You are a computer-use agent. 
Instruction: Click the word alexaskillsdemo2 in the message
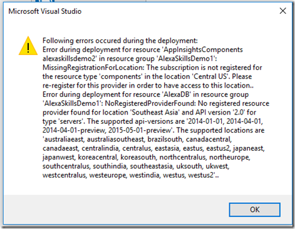click(69, 59)
